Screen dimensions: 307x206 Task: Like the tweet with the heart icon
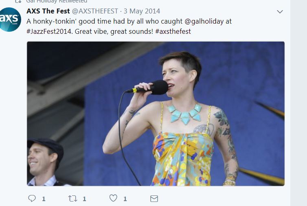coord(113,198)
